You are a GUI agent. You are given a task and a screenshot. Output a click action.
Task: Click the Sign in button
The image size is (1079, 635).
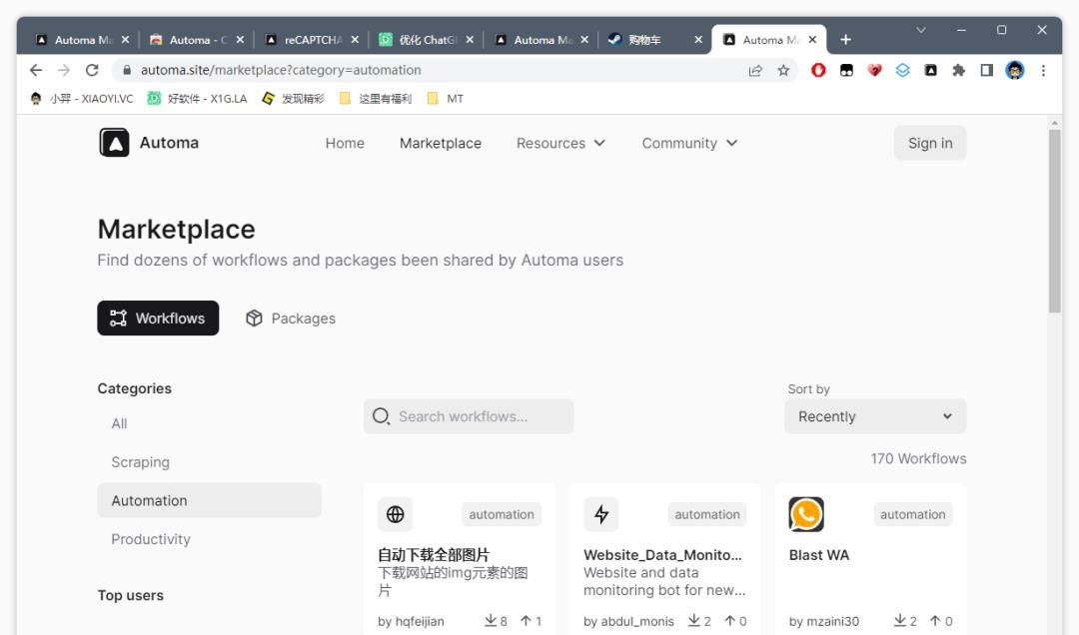929,143
